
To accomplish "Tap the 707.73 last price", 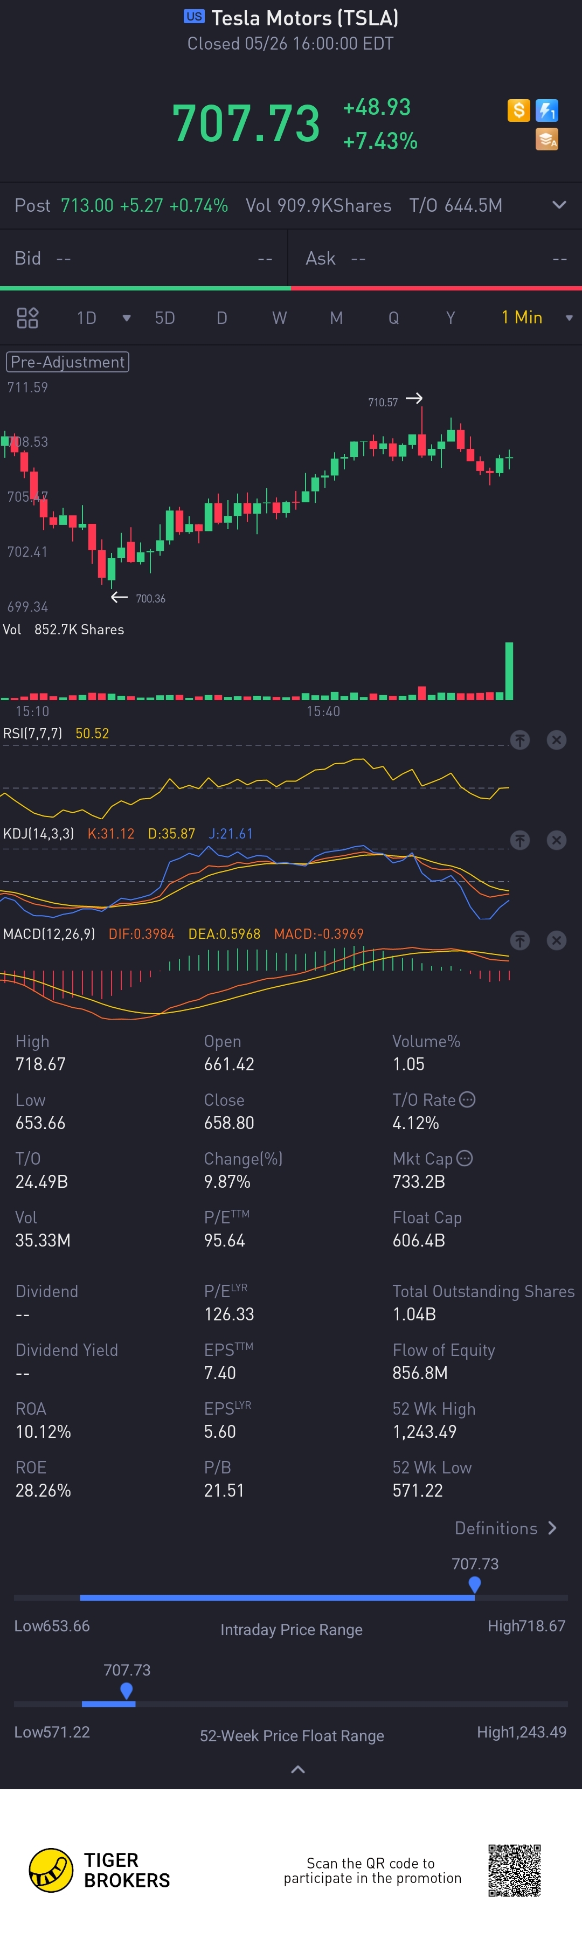I will pos(246,123).
